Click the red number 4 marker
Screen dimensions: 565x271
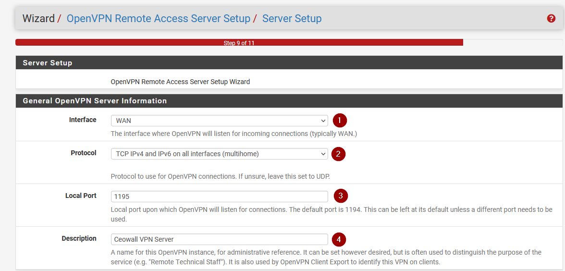coord(339,239)
